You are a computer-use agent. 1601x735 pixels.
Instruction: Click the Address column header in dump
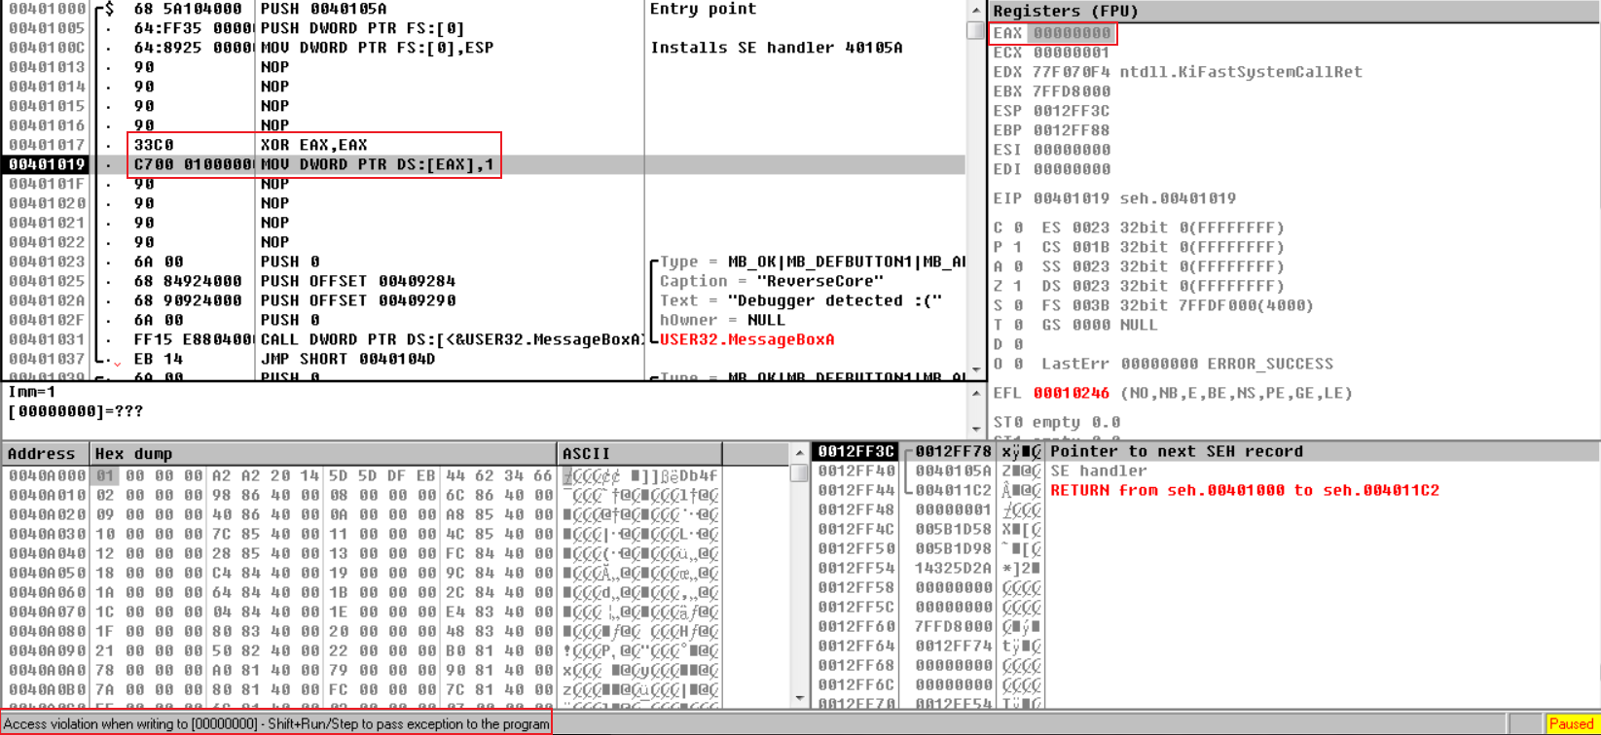(45, 454)
